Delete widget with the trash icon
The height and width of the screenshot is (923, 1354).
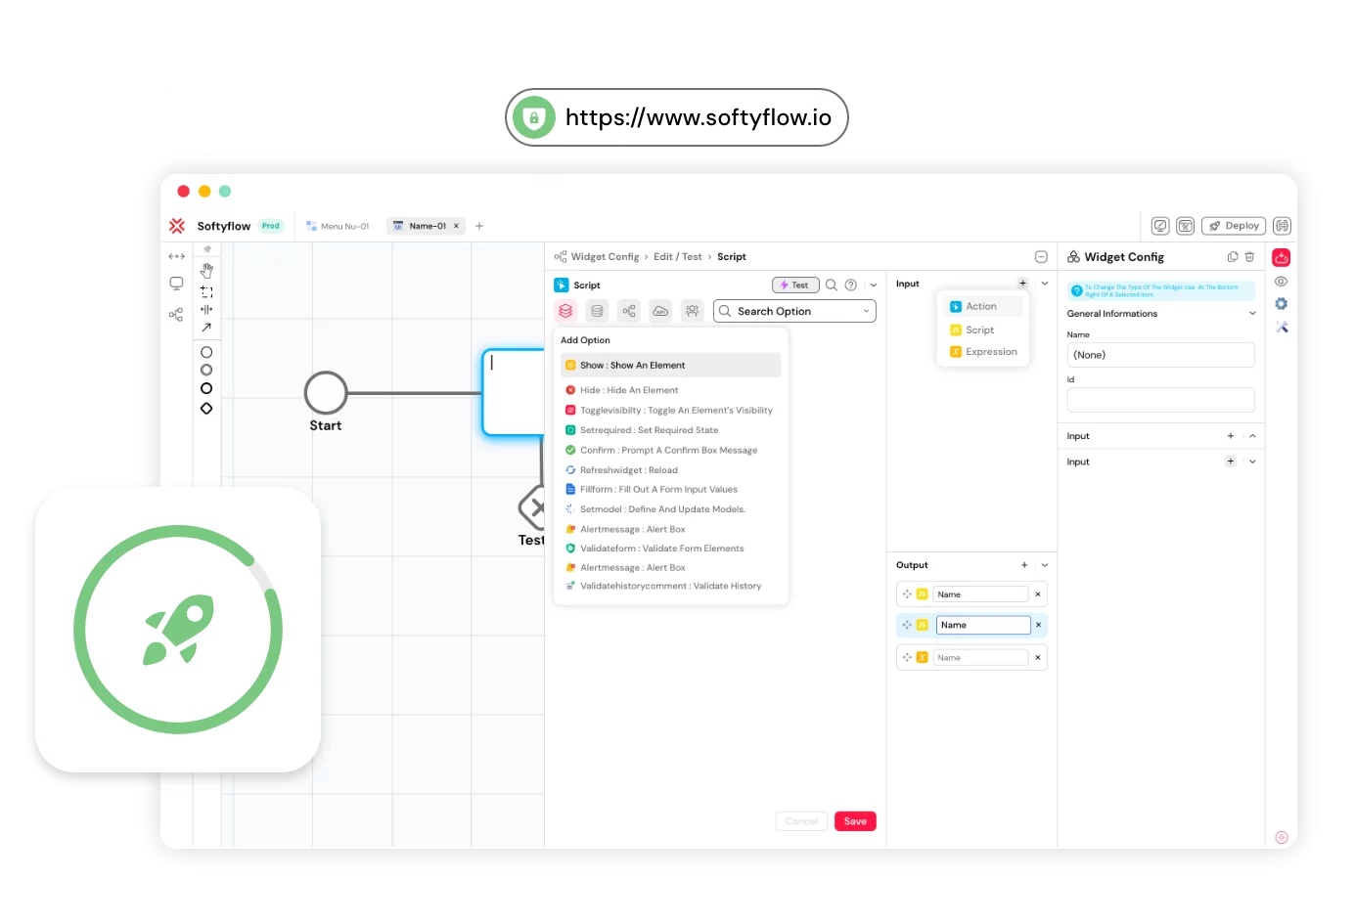pyautogui.click(x=1249, y=257)
